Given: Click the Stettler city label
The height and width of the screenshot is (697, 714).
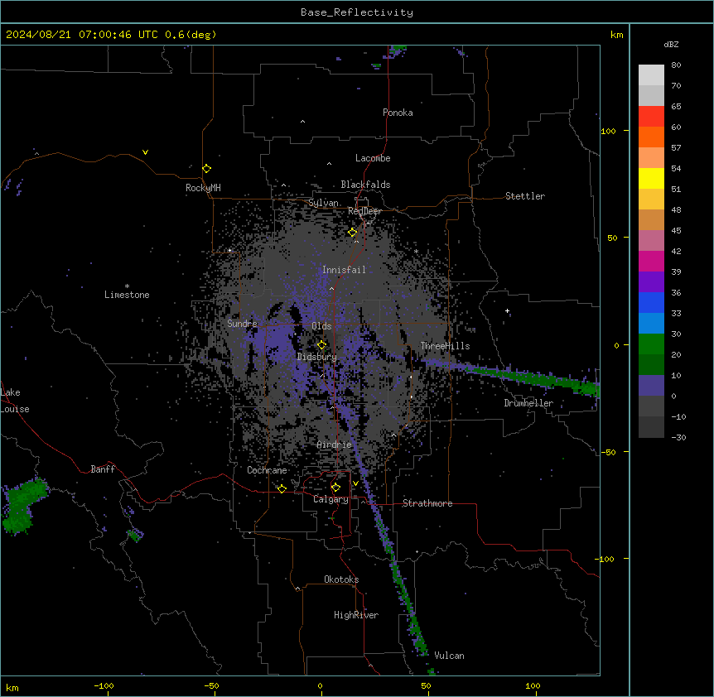Looking at the screenshot, I should pyautogui.click(x=525, y=196).
